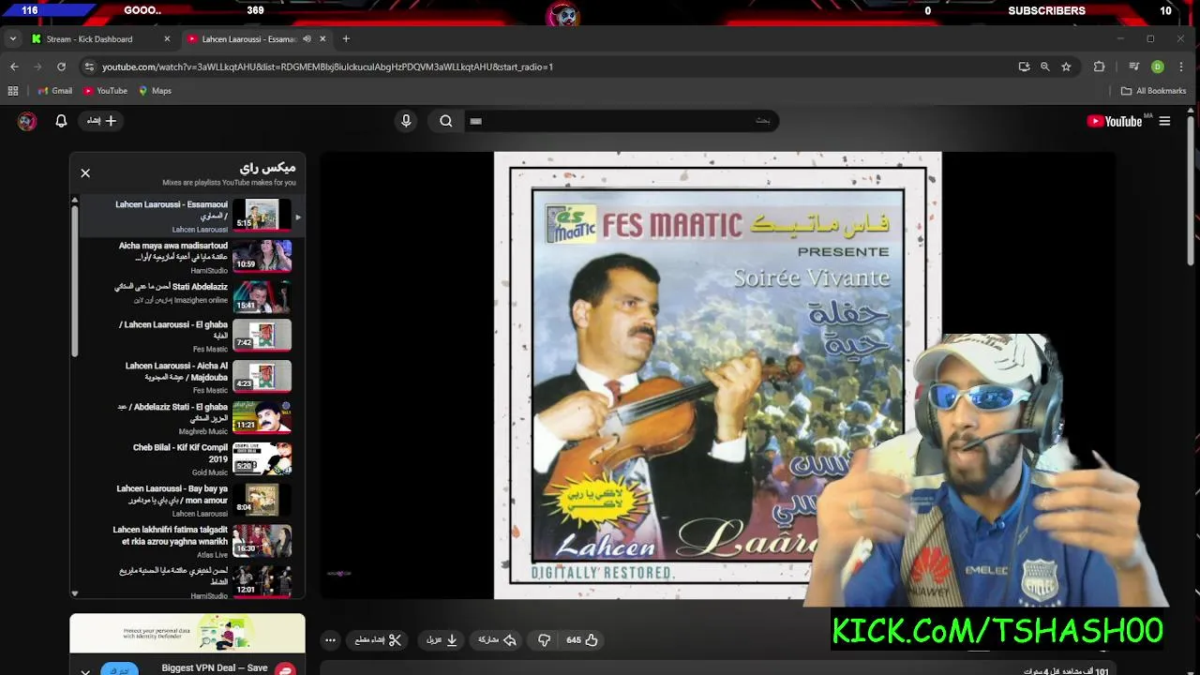
Task: Click the 'Maghreb Music' channel name in the playlist
Action: (x=203, y=431)
